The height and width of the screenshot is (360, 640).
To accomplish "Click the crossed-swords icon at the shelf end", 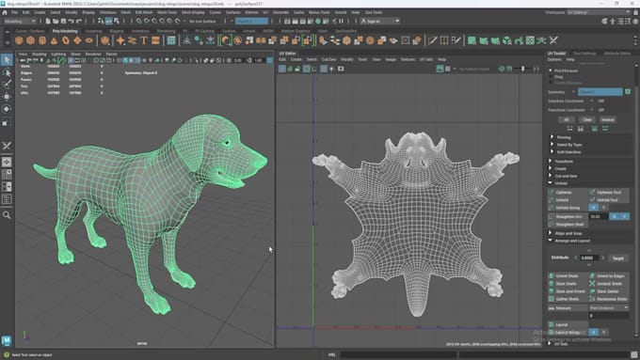I will 553,40.
